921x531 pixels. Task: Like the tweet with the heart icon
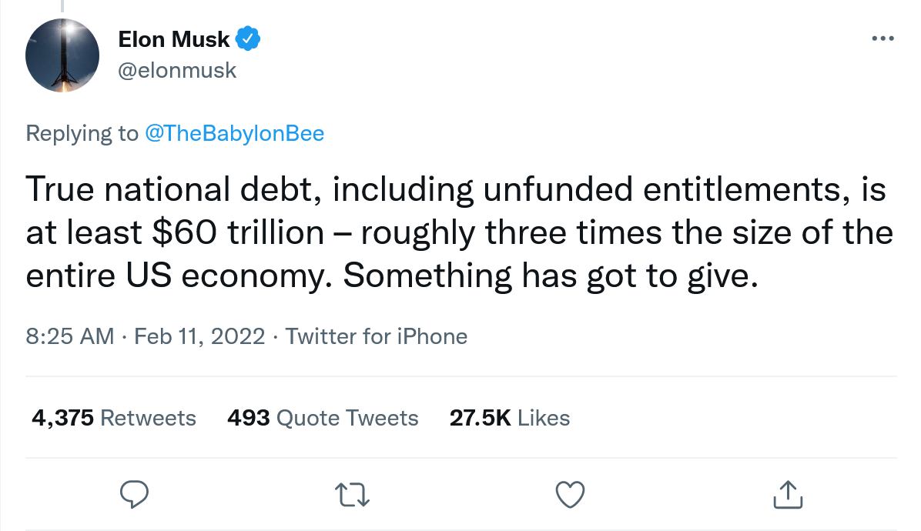[571, 493]
